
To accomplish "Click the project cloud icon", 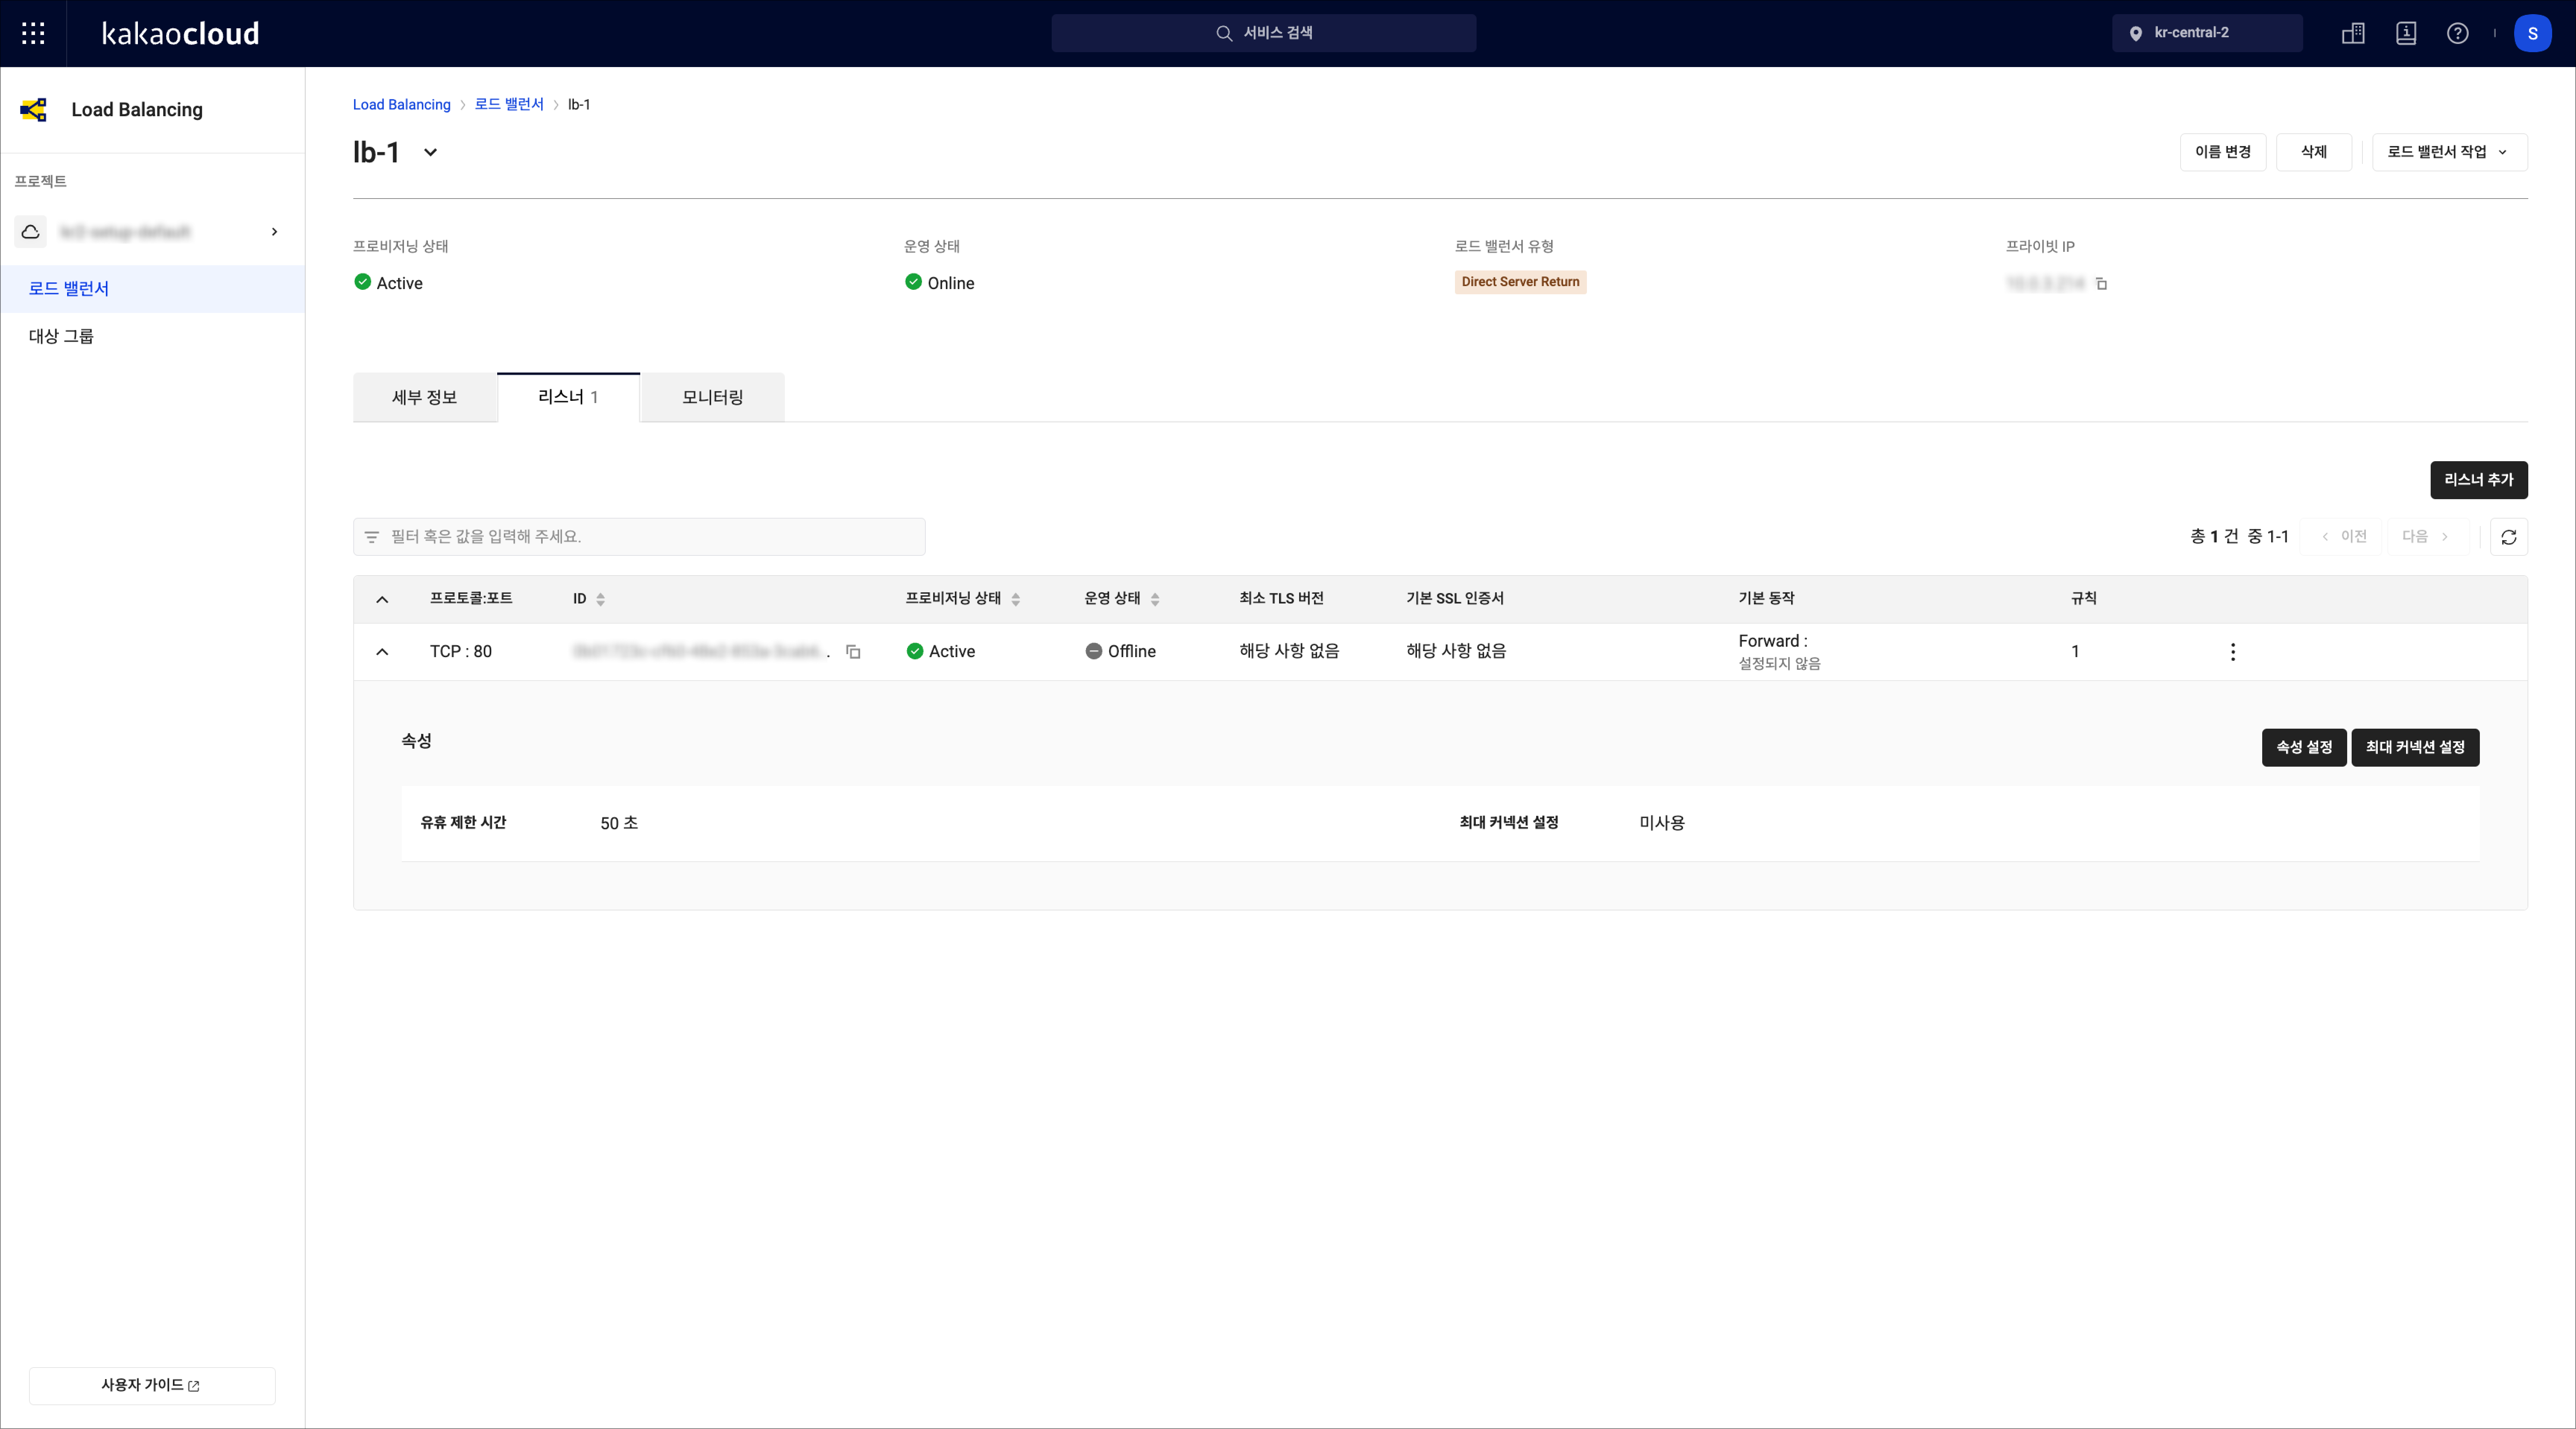I will click(x=31, y=232).
